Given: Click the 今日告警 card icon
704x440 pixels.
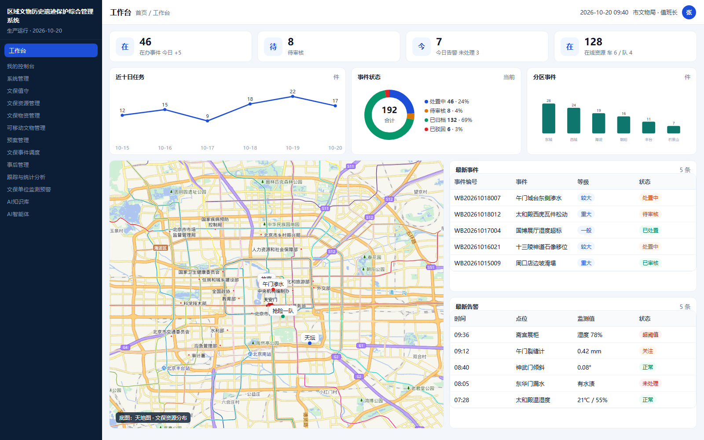Looking at the screenshot, I should pos(422,47).
